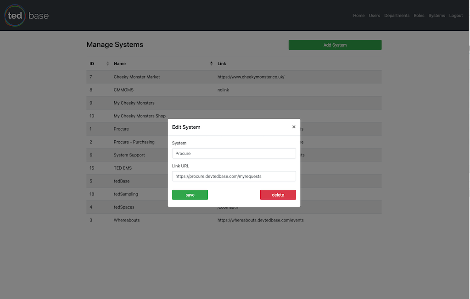Open the Home nav link
This screenshot has height=299, width=470.
coord(358,16)
